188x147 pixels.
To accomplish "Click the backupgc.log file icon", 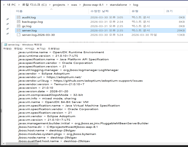I will coord(18,22).
